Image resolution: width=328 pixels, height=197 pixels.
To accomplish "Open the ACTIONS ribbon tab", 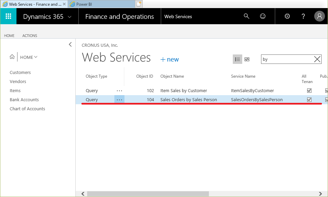I will click(x=30, y=36).
